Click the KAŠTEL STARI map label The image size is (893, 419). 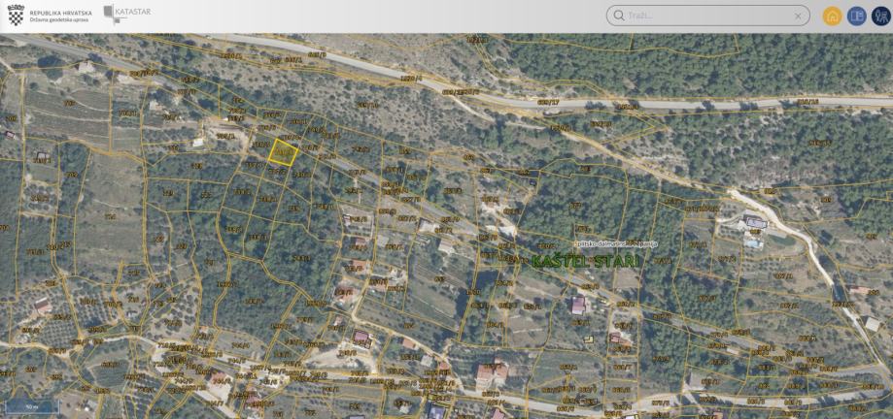pos(585,262)
